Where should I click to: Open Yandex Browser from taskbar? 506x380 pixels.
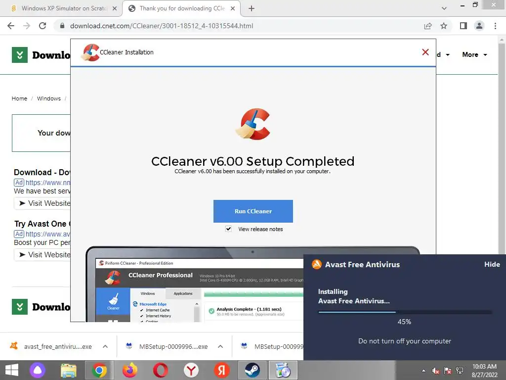point(191,370)
